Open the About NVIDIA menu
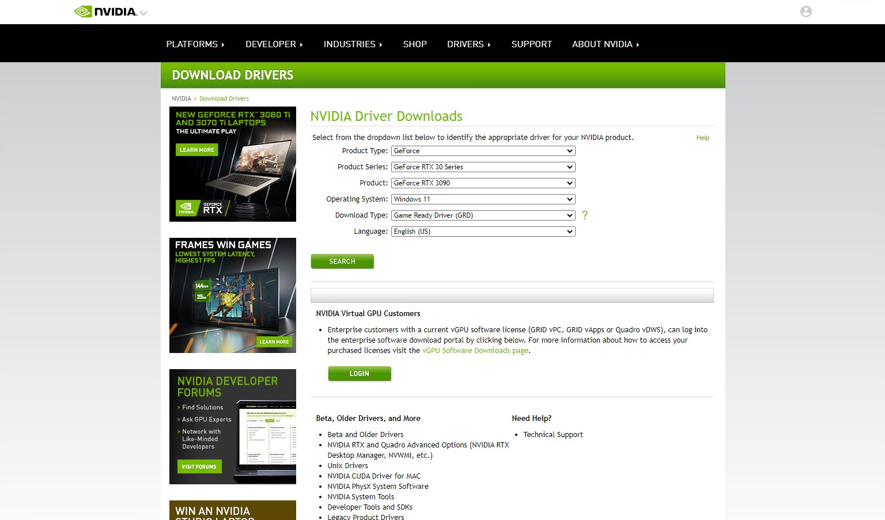The image size is (885, 520). [x=606, y=44]
